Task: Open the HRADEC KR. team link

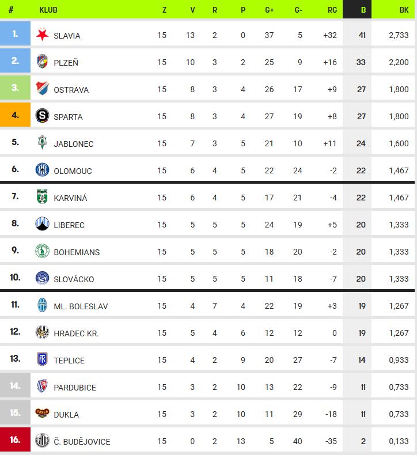Action: (x=76, y=333)
